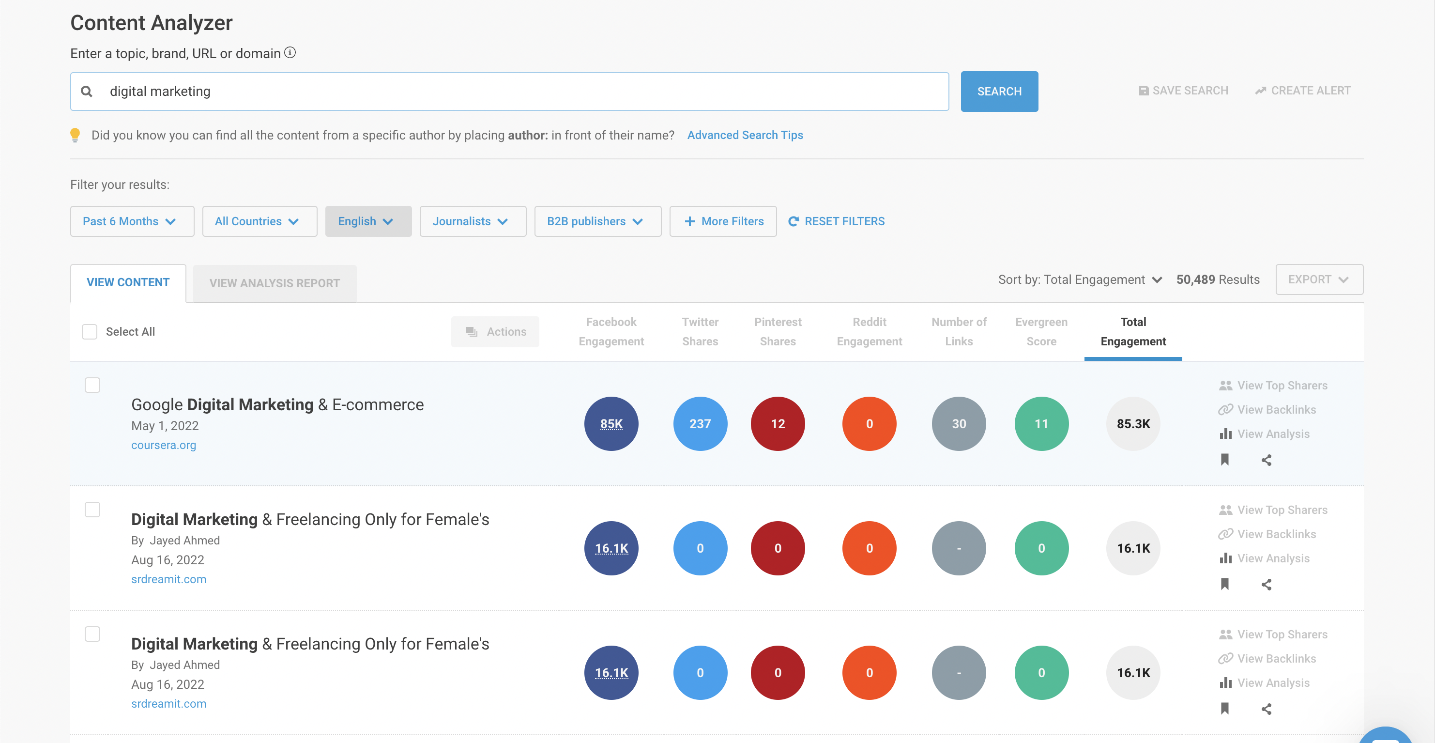The height and width of the screenshot is (743, 1435).
Task: View Analysis for the third-row article
Action: (x=1264, y=682)
